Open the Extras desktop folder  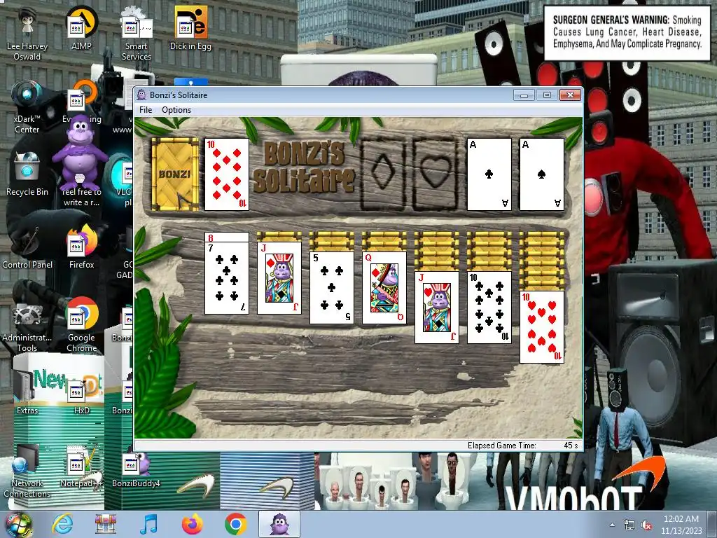[27, 392]
